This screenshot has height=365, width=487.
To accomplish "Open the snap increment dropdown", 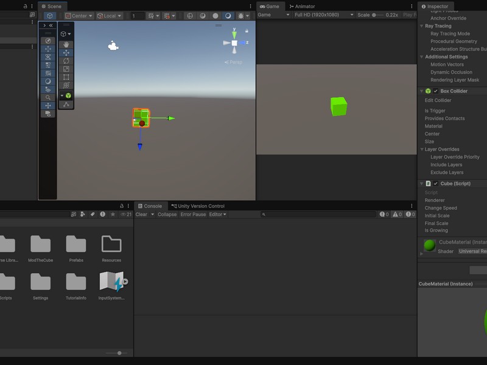I will click(x=173, y=16).
